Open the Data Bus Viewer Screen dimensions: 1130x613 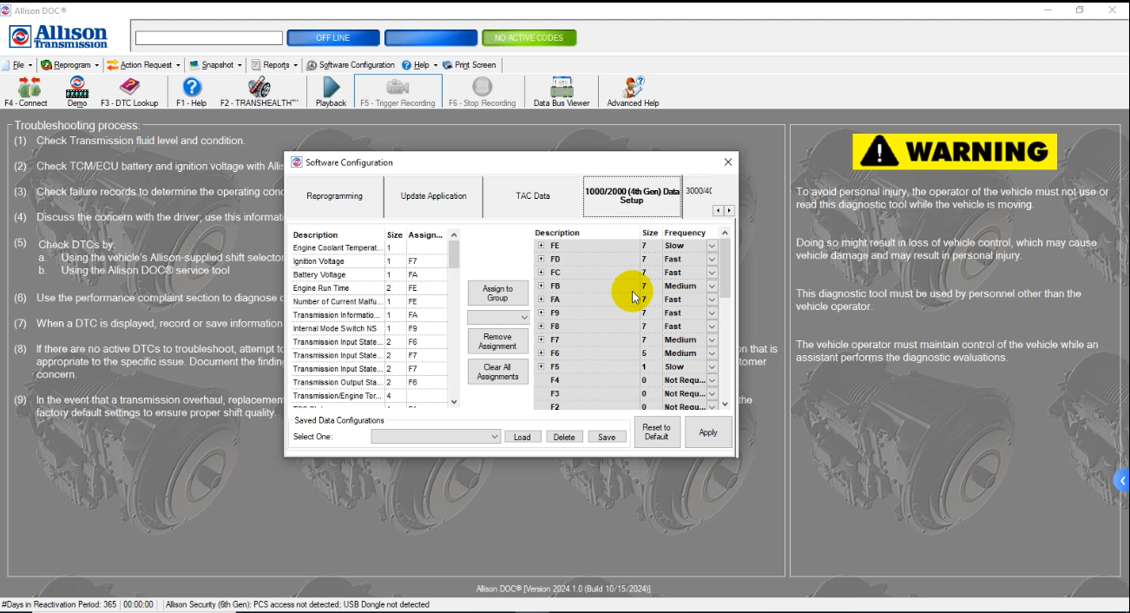pyautogui.click(x=562, y=91)
